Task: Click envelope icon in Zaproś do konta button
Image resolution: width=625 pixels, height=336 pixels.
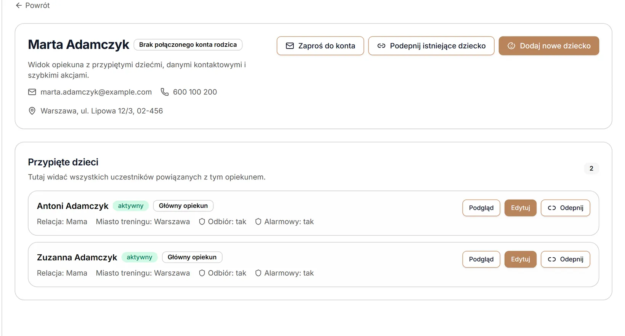Action: point(290,46)
